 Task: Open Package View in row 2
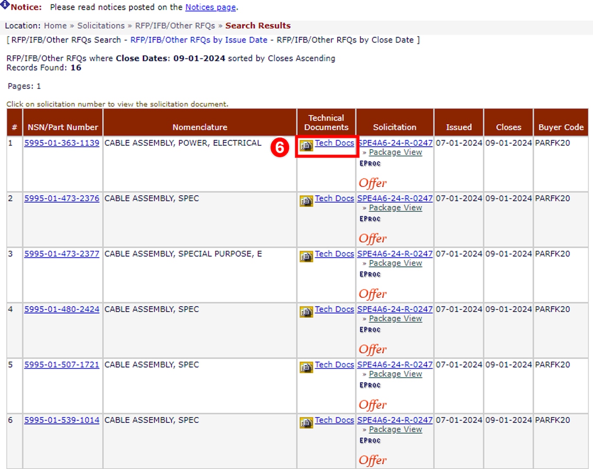coord(395,208)
